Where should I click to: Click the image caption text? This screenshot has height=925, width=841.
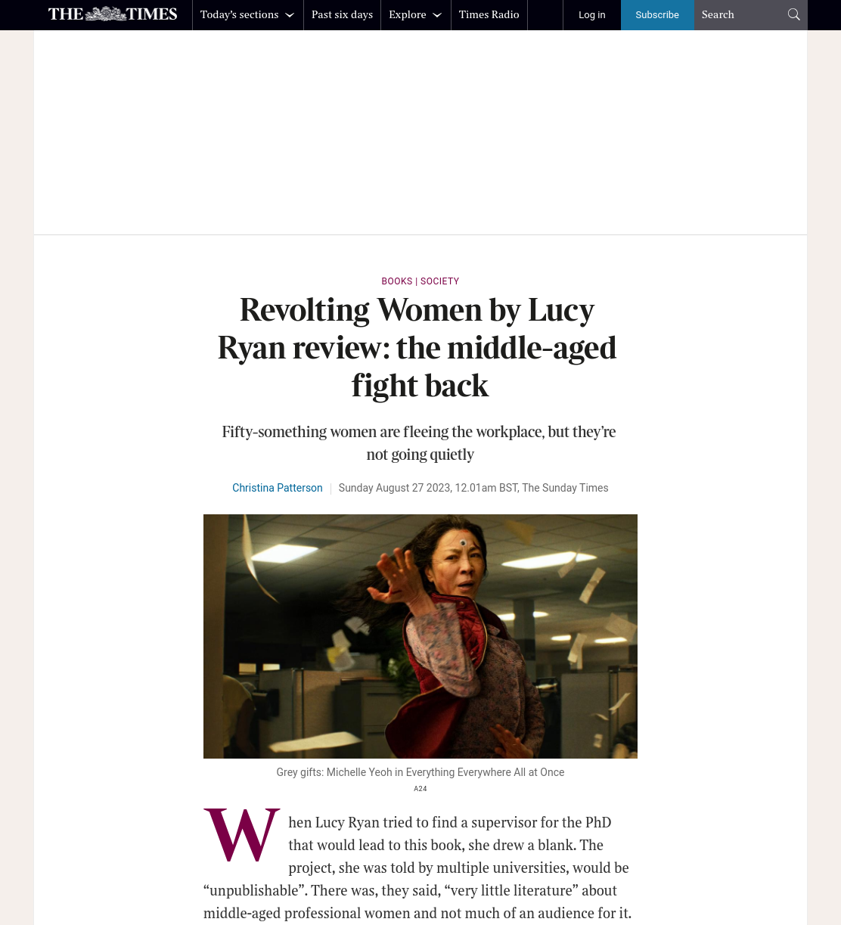coord(420,772)
